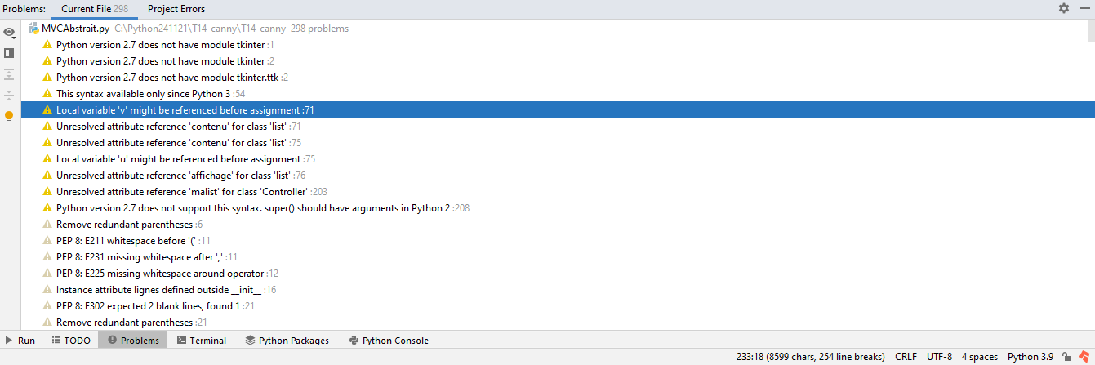Open the Python 3.9 interpreter selector
The image size is (1095, 365).
click(x=1030, y=357)
